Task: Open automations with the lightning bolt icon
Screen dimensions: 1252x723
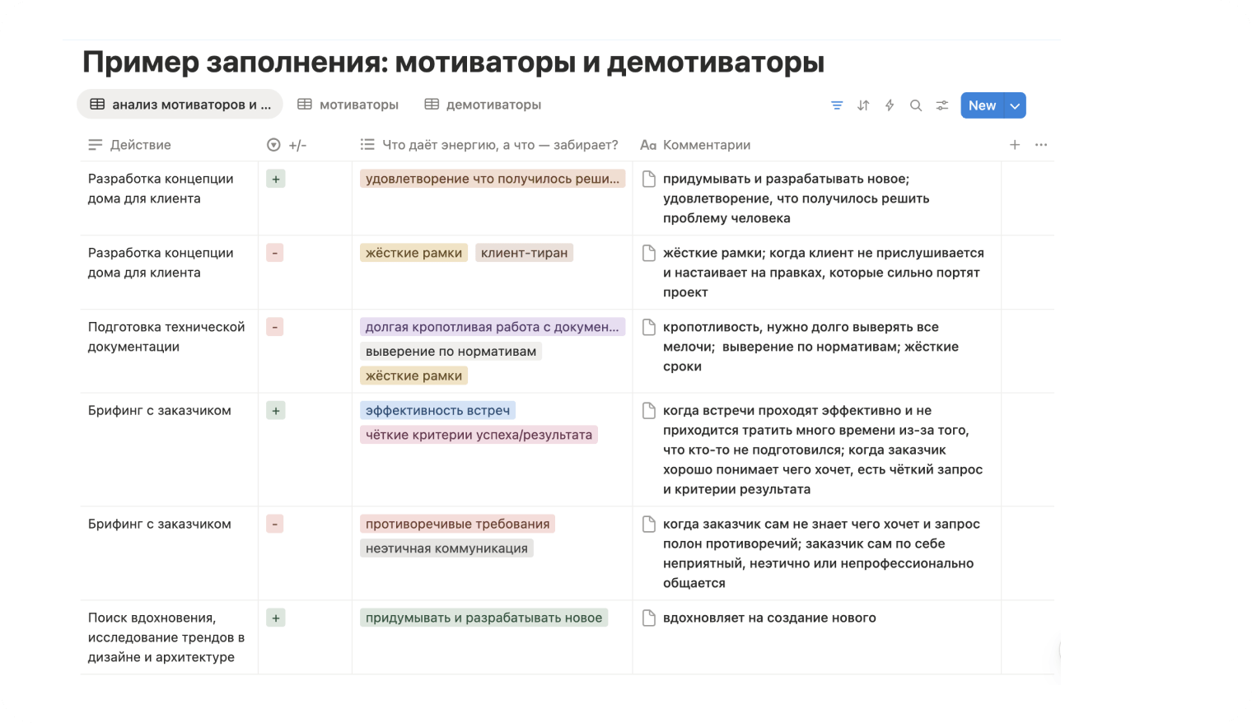Action: click(890, 105)
